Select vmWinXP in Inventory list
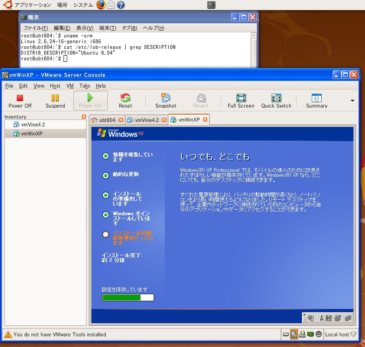 pyautogui.click(x=45, y=133)
